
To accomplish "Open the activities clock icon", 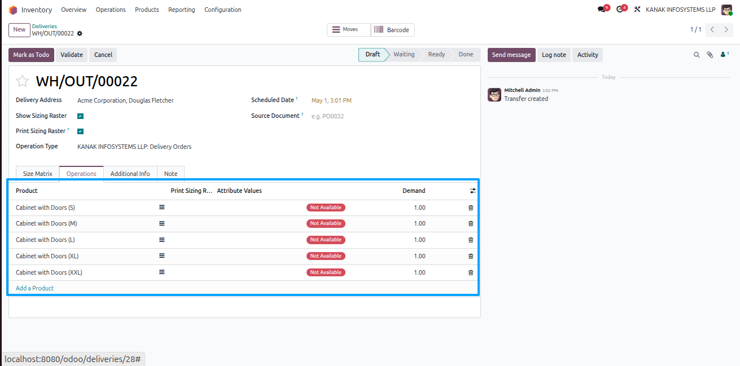I will (620, 10).
